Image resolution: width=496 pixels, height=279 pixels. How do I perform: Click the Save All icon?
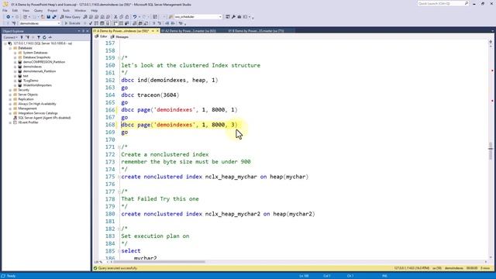pyautogui.click(x=54, y=17)
